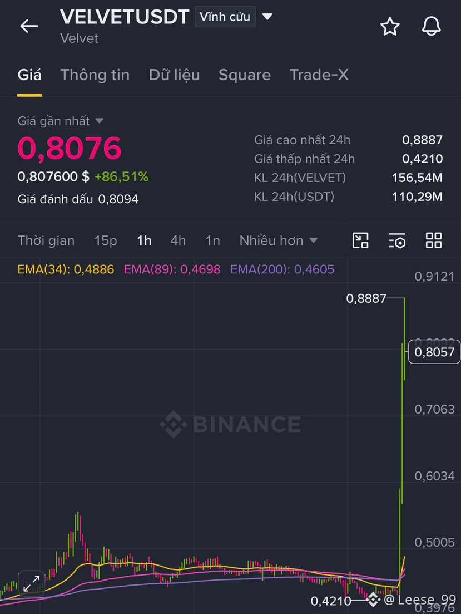Tap the EMA(34): 0,4886 indicator label
461x614 pixels.
click(x=66, y=269)
